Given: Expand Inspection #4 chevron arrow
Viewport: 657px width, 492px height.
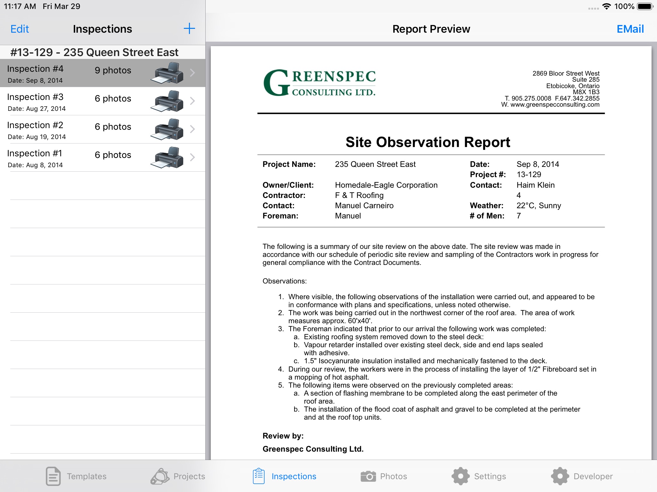Looking at the screenshot, I should click(x=192, y=73).
